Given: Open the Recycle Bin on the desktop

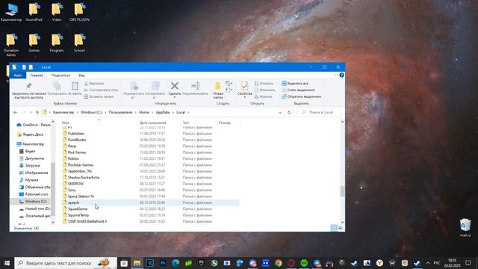Looking at the screenshot, I should [x=465, y=227].
